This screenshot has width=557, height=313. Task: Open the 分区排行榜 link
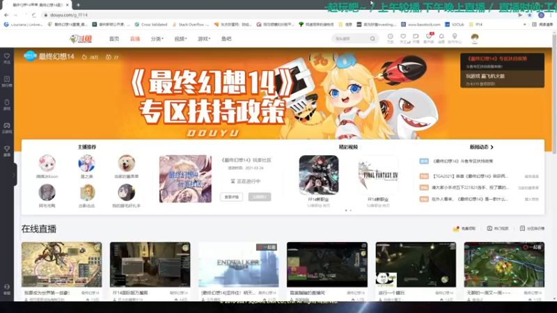532,229
